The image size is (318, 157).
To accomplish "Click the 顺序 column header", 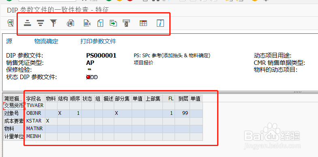I will [76, 99].
